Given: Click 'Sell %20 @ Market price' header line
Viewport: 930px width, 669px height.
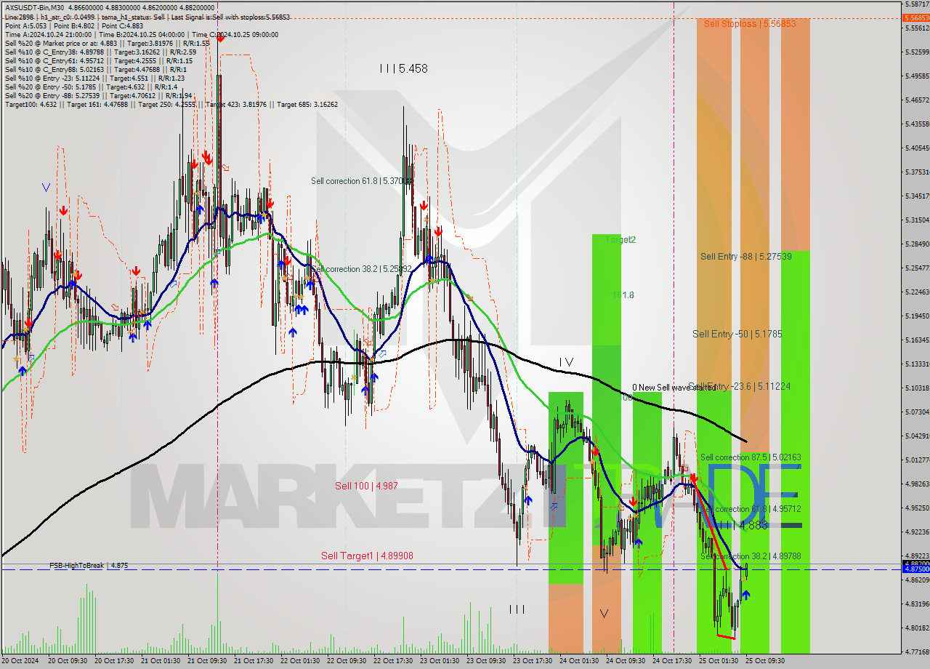Looking at the screenshot, I should pyautogui.click(x=107, y=44).
